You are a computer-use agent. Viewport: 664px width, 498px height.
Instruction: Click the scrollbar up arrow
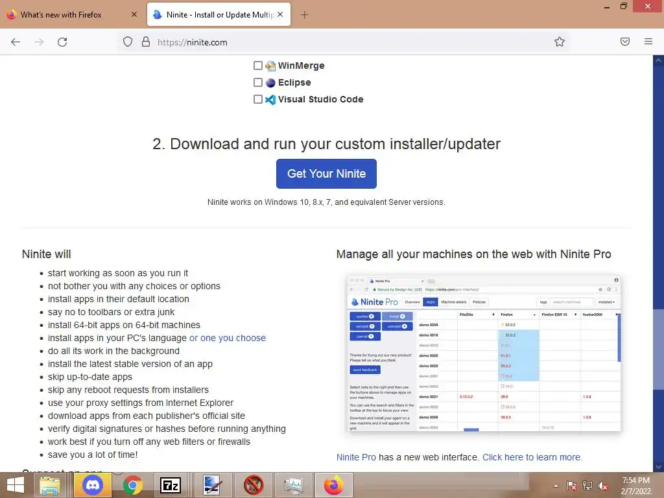tap(659, 60)
